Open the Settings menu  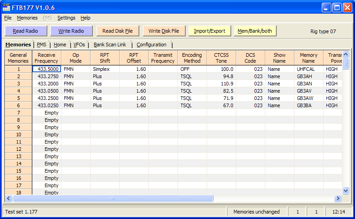pyautogui.click(x=66, y=18)
